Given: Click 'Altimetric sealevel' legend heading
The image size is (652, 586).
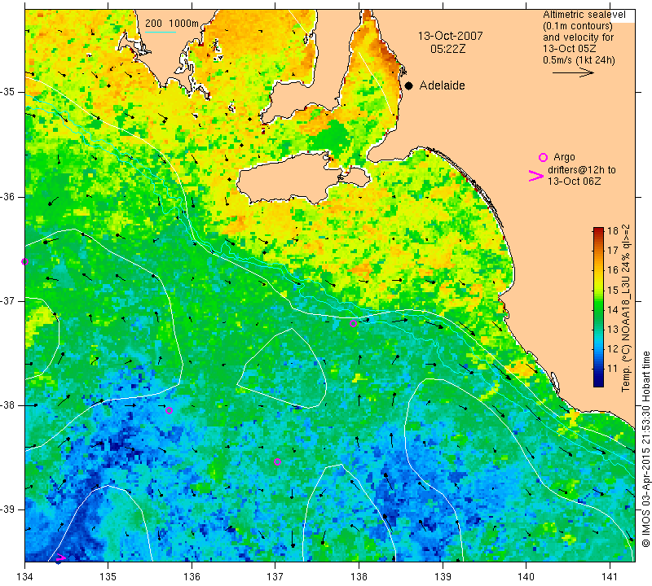Looking at the screenshot, I should click(x=584, y=15).
